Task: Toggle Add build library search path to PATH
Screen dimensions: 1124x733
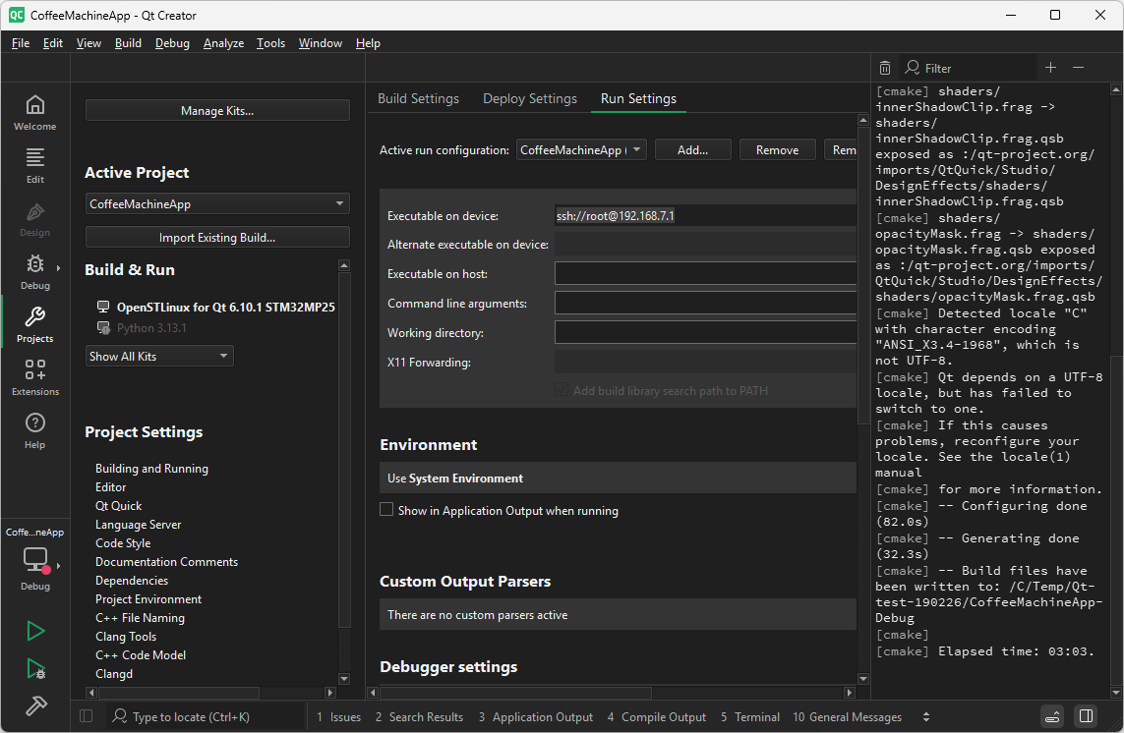Action: pyautogui.click(x=561, y=388)
